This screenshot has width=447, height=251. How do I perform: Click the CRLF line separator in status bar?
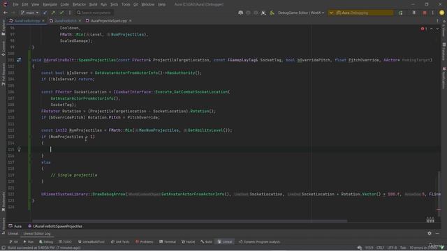coord(380,248)
